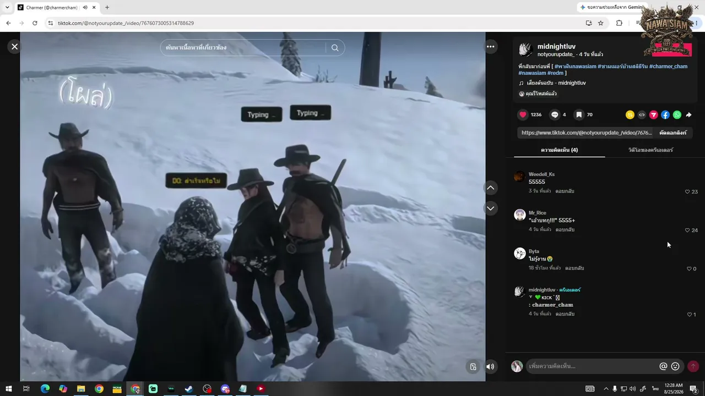Viewport: 705px width, 396px height.
Task: Open the emoji picker in comment box
Action: click(675, 366)
